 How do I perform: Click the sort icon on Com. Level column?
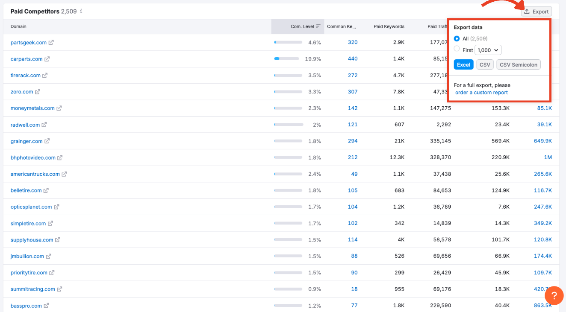pyautogui.click(x=319, y=26)
